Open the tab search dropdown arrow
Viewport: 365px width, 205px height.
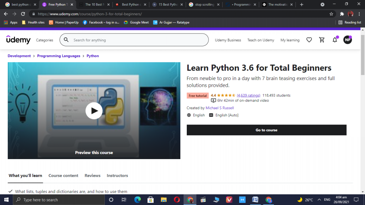pyautogui.click(x=322, y=4)
